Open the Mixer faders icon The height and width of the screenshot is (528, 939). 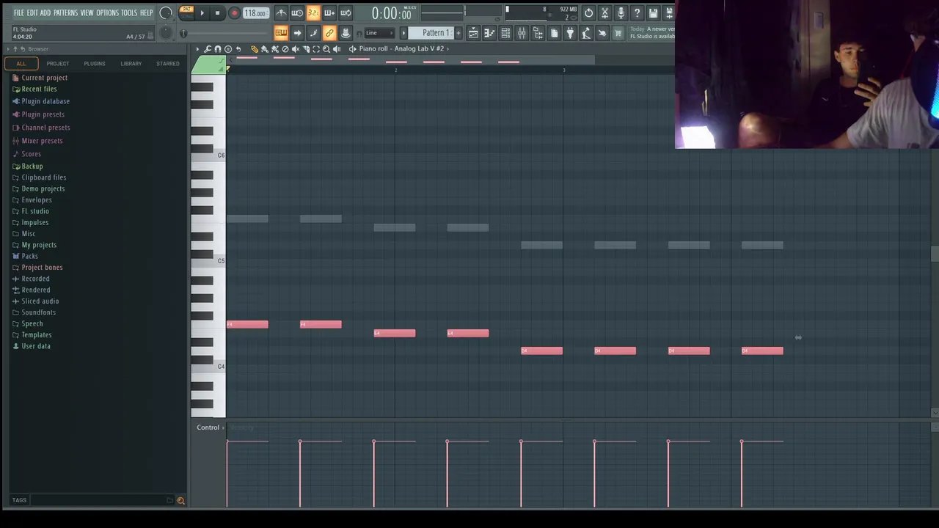tap(522, 33)
